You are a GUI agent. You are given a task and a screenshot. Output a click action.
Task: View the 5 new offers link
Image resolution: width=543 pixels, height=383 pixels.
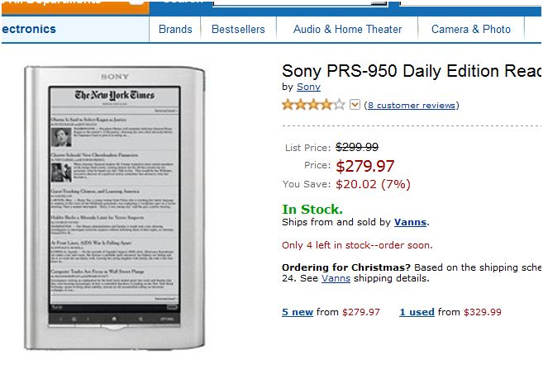(x=297, y=312)
